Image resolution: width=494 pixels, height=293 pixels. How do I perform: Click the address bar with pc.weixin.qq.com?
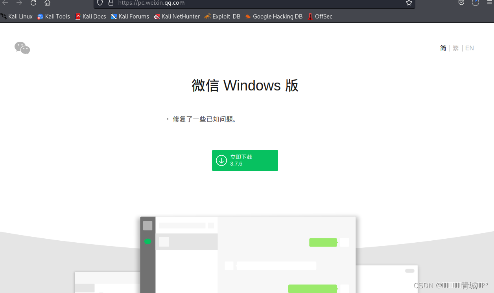click(x=254, y=3)
